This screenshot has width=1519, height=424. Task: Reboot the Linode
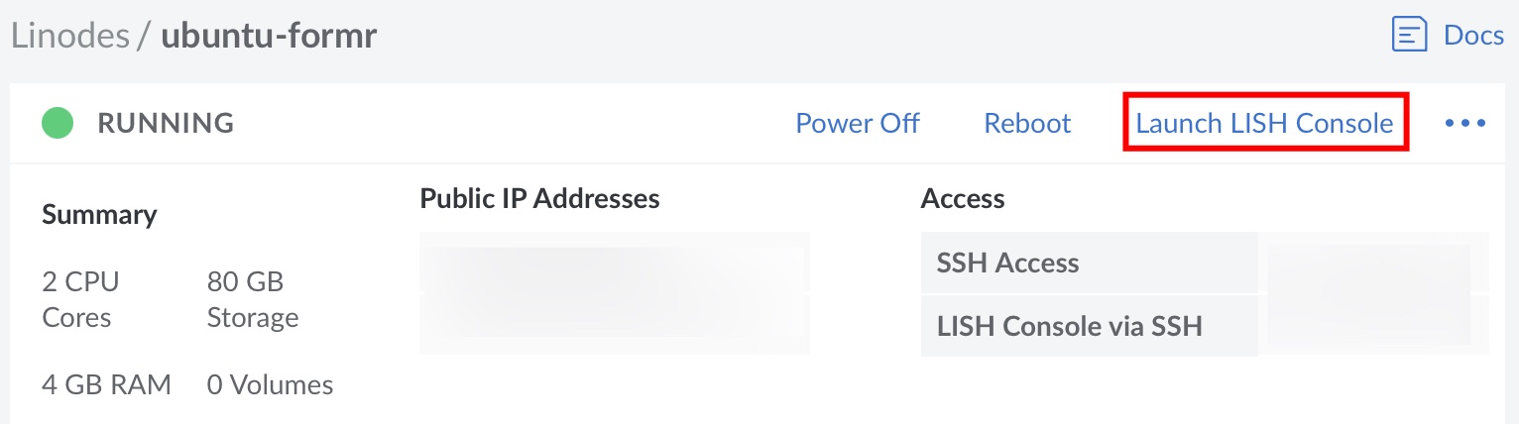[1027, 124]
